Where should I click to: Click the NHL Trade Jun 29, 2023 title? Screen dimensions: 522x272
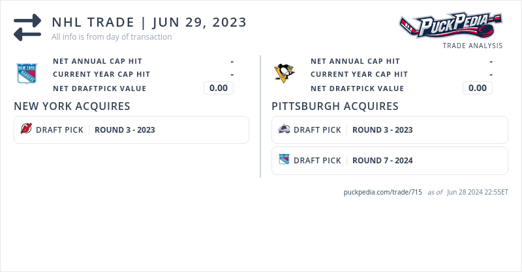click(149, 22)
